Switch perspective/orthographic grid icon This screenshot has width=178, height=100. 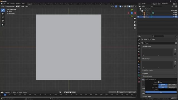tap(135, 28)
